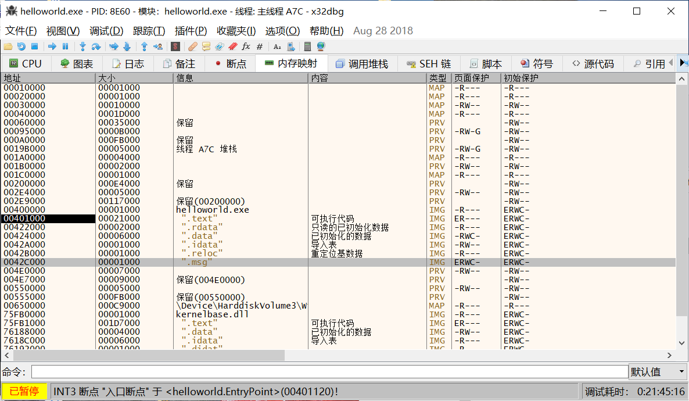Click the 已暂停 status indicator
This screenshot has width=689, height=401.
(x=24, y=391)
